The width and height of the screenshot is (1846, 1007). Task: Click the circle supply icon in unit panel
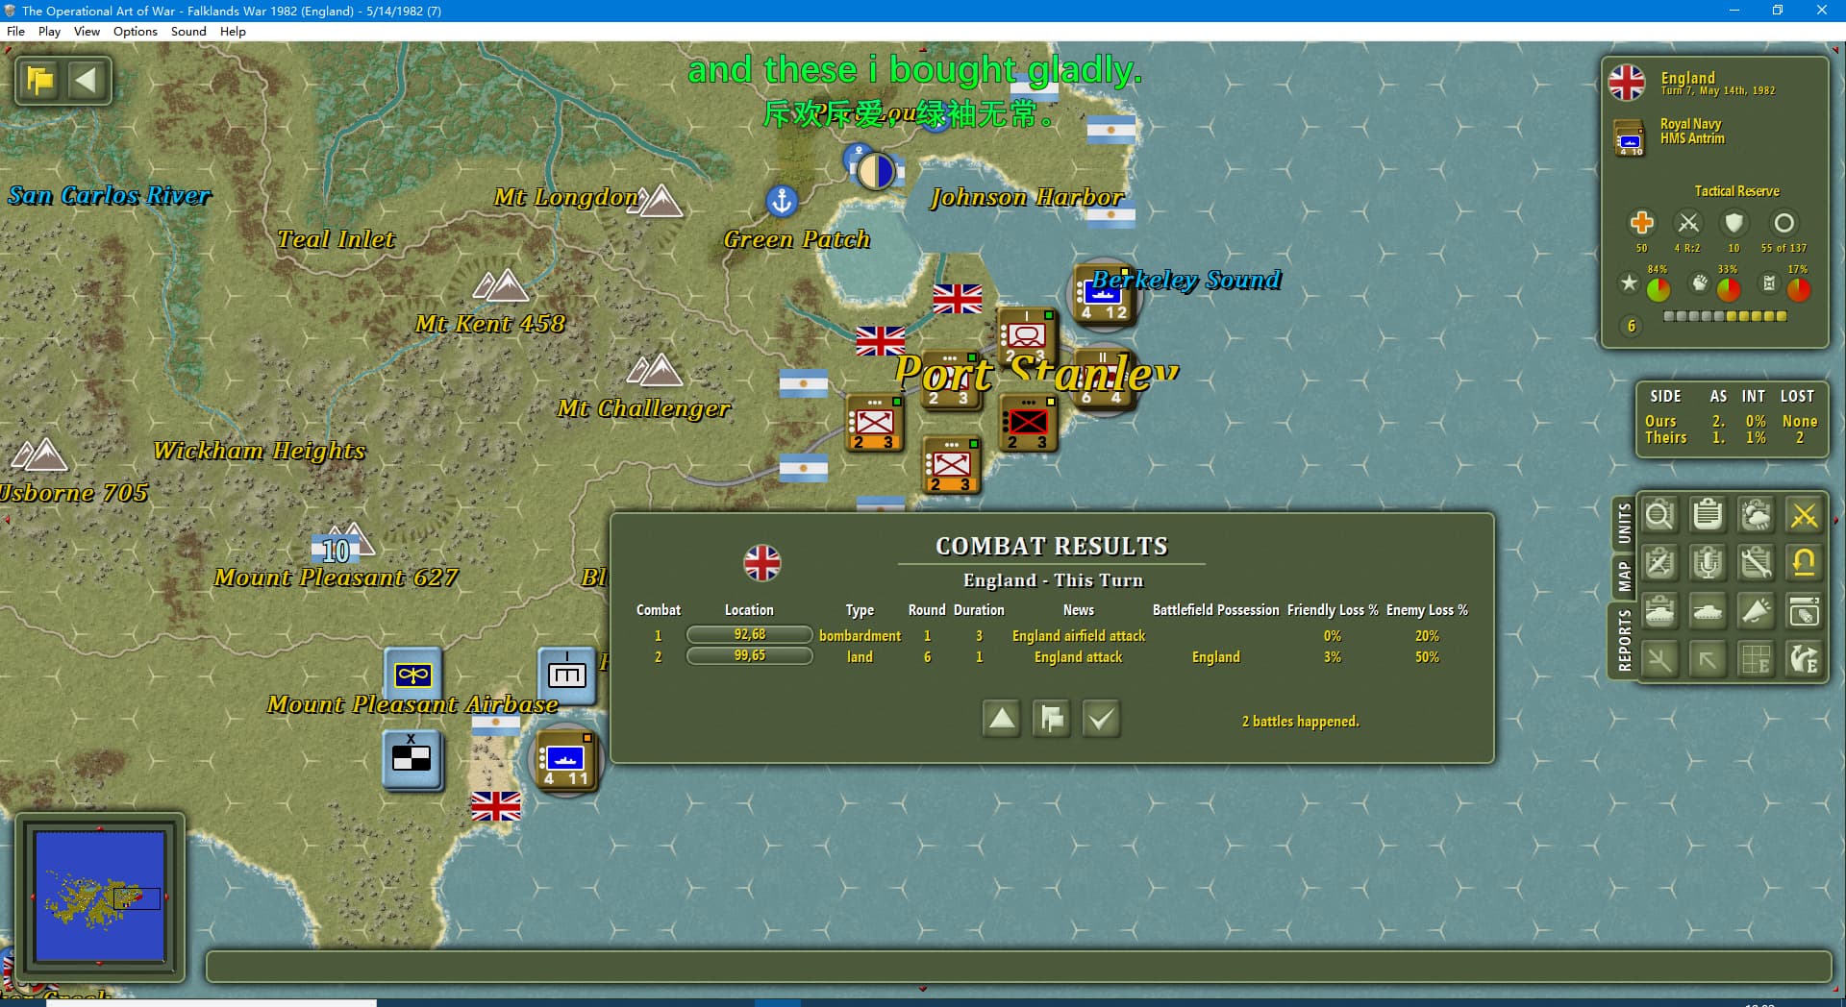(x=1784, y=223)
